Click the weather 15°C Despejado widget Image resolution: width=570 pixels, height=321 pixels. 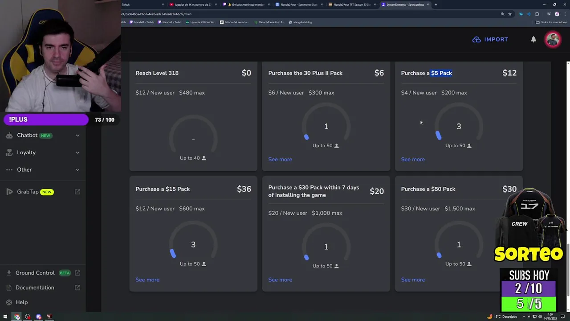click(502, 317)
